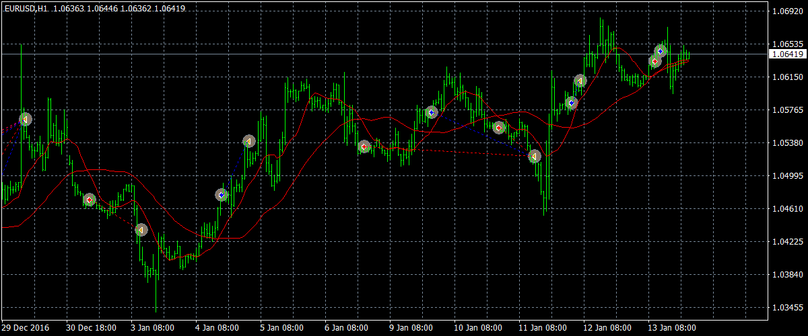
Task: Click blue buy arrow marker near 4 Jan 08:00
Action: (x=222, y=195)
